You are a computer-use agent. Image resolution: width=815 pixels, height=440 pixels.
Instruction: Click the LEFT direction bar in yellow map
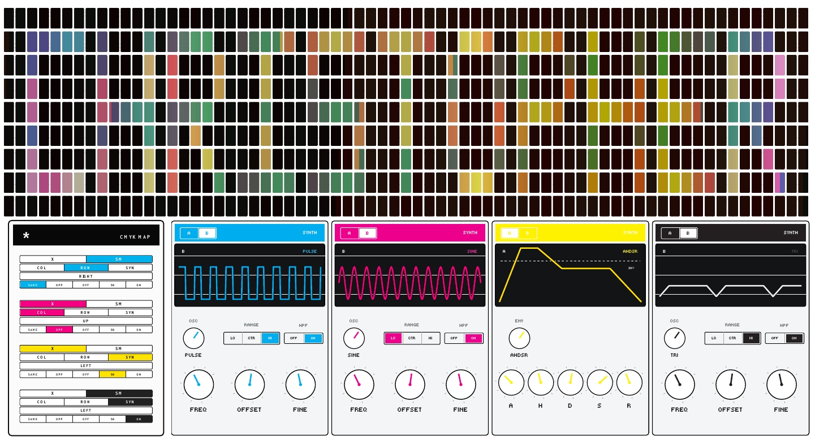(86, 365)
